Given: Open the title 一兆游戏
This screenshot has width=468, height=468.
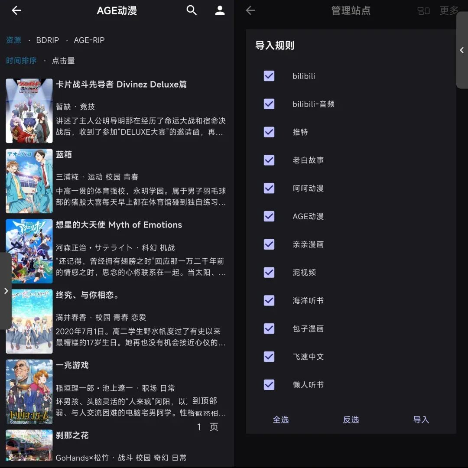Looking at the screenshot, I should (72, 365).
